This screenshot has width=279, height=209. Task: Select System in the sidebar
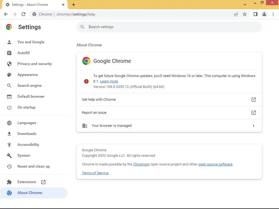coord(24,155)
